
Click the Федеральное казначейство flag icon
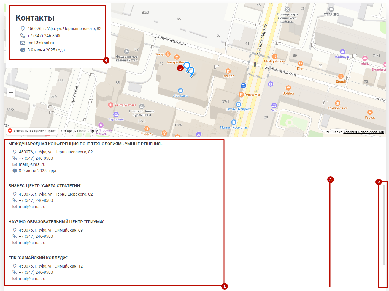[127, 51]
